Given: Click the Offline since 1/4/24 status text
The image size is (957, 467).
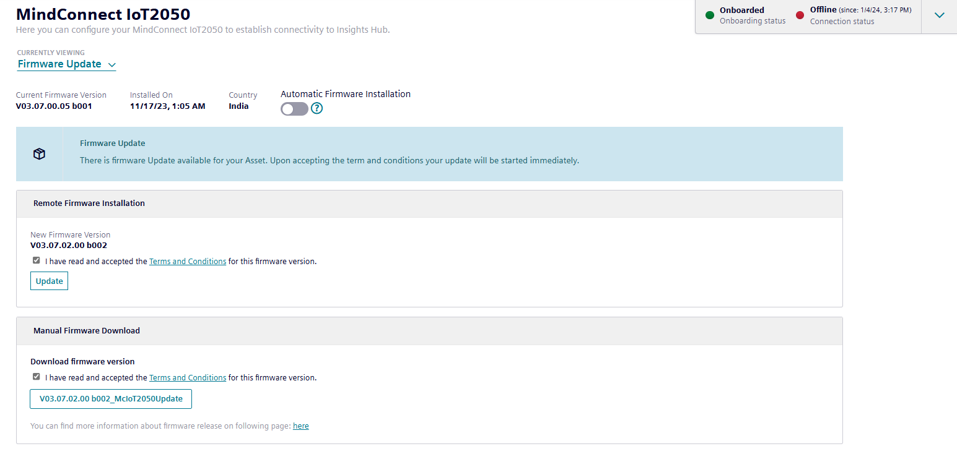Looking at the screenshot, I should point(860,10).
